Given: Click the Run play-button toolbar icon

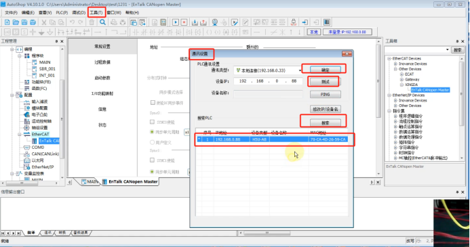Looking at the screenshot, I should tap(176, 22).
